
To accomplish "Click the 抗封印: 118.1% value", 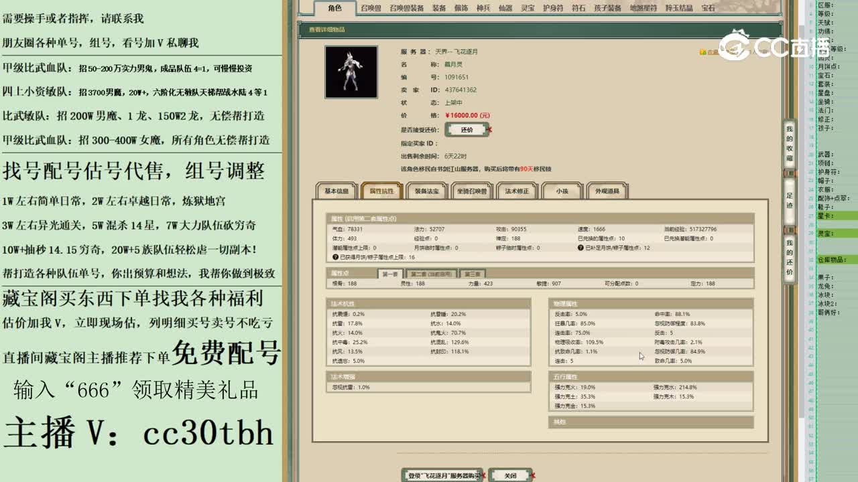I will click(450, 351).
